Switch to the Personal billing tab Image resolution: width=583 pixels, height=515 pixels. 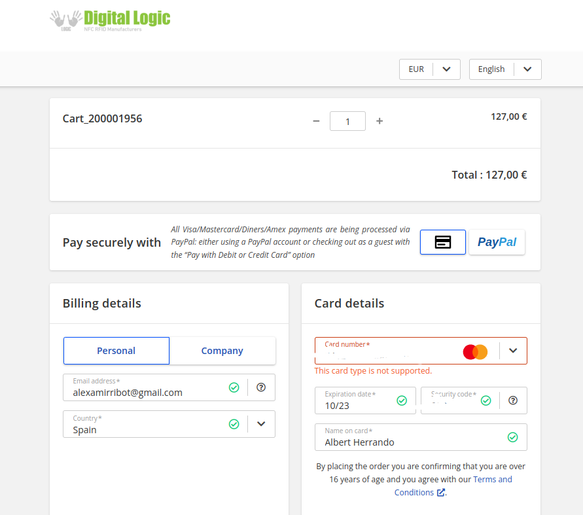pos(116,351)
